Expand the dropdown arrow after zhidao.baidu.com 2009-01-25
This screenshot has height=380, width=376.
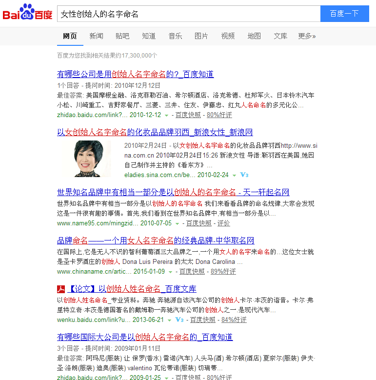(x=166, y=378)
